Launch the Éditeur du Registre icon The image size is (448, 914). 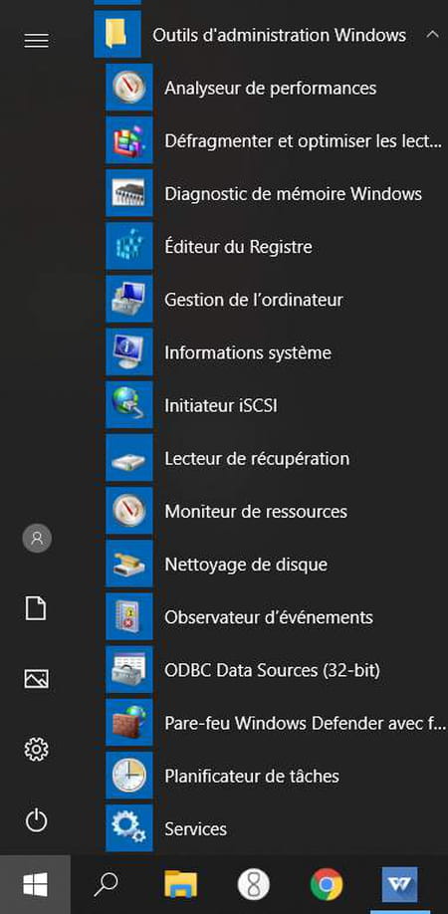pyautogui.click(x=128, y=247)
